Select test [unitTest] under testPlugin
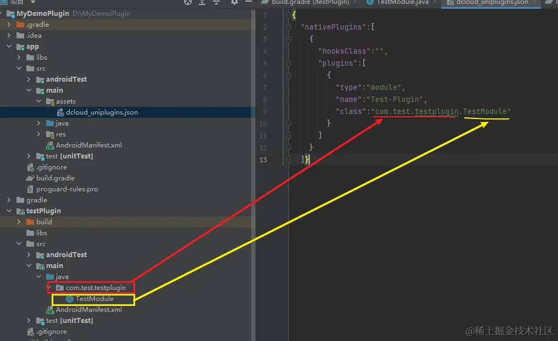 pyautogui.click(x=69, y=320)
